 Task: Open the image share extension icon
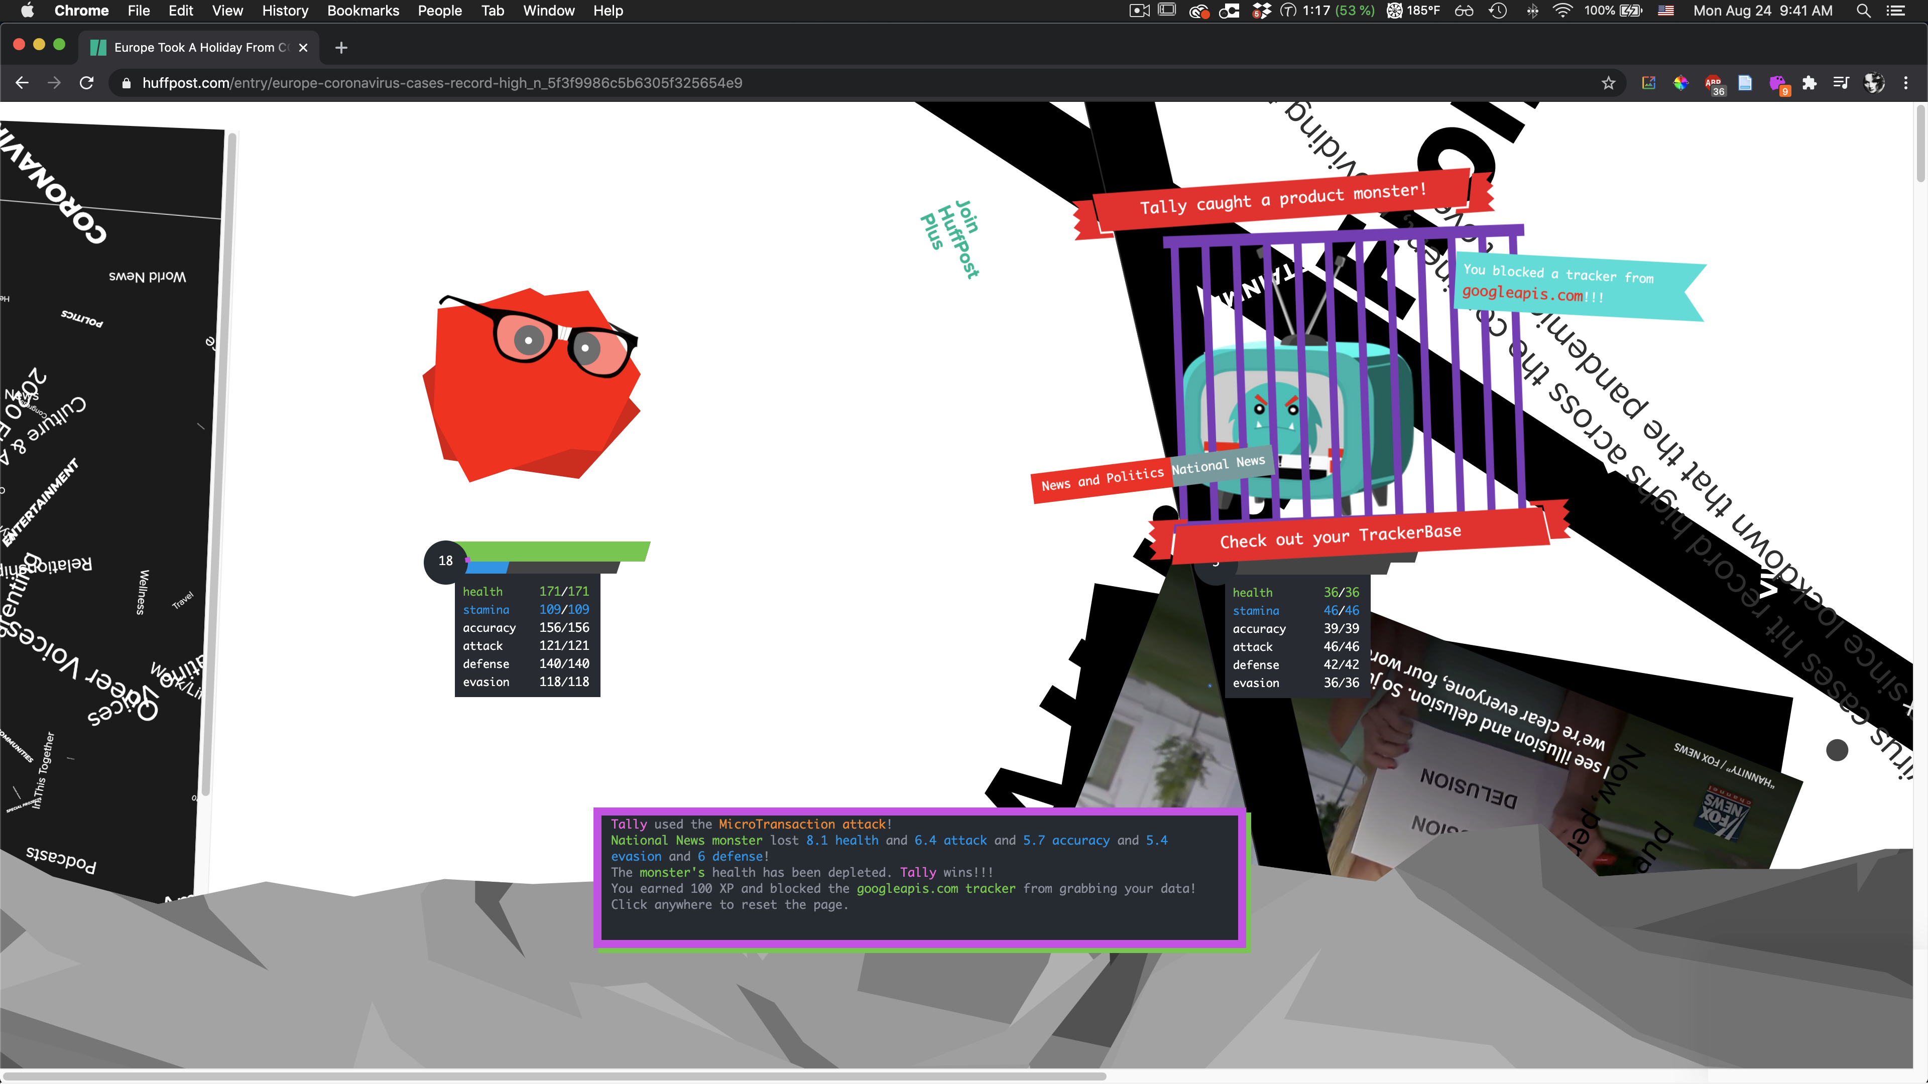coord(1649,83)
